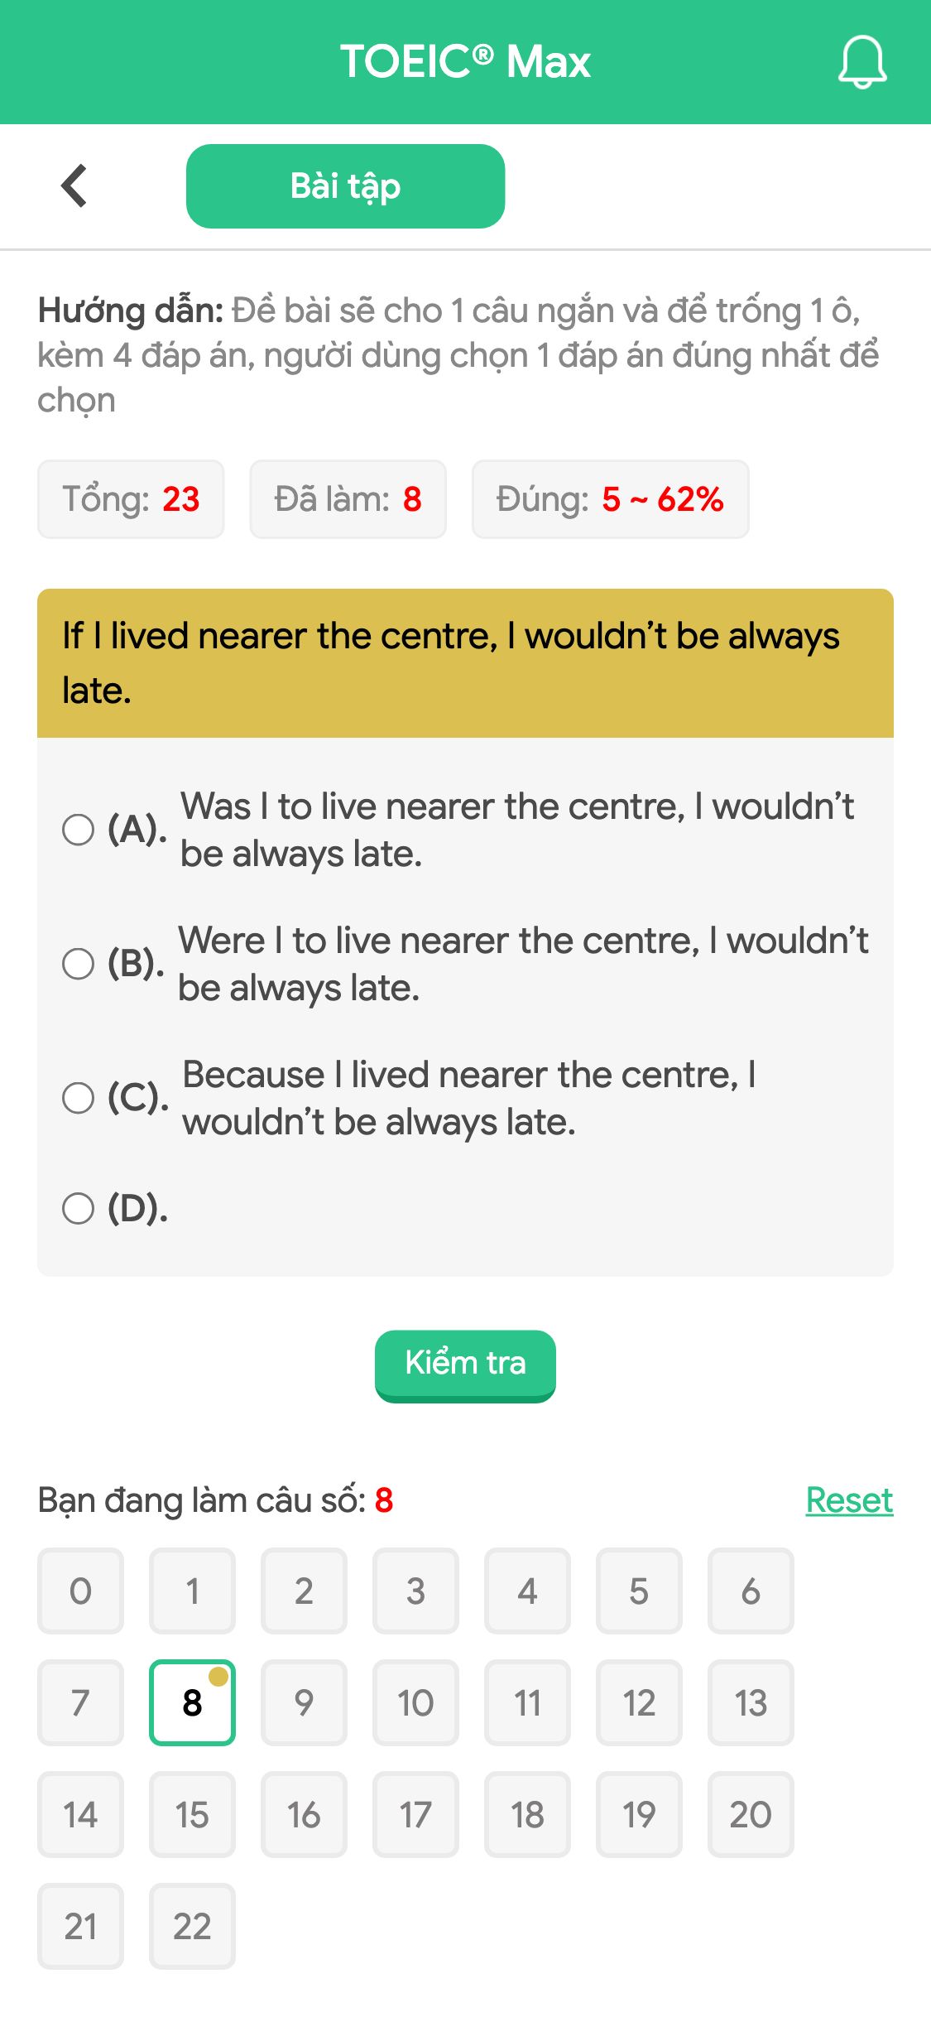Go back using the back arrow
This screenshot has height=2017, width=931.
(x=74, y=185)
